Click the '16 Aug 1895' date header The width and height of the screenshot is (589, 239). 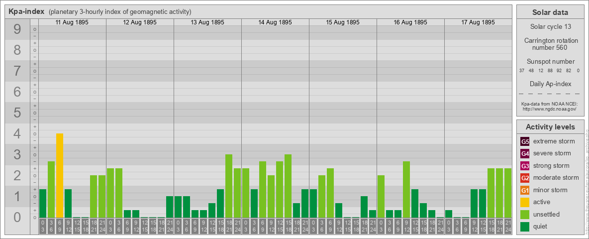point(410,22)
